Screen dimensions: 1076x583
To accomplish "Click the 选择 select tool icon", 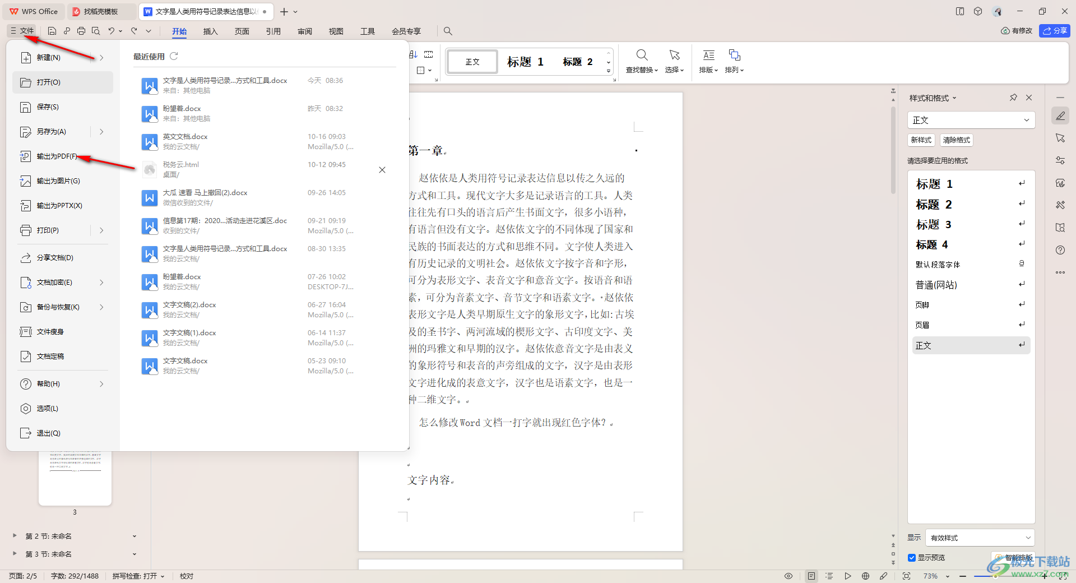I will 674,55.
